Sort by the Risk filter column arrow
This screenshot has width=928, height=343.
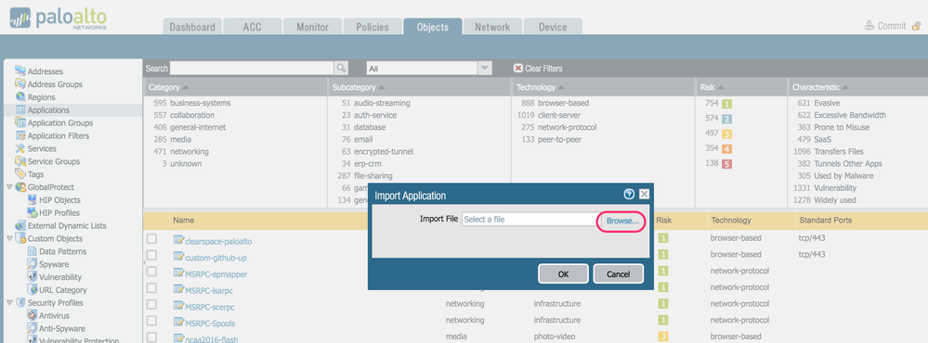721,87
